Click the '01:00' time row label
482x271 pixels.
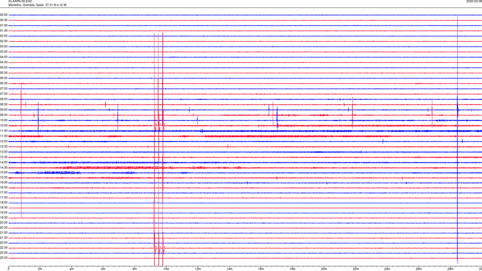(x=4, y=26)
